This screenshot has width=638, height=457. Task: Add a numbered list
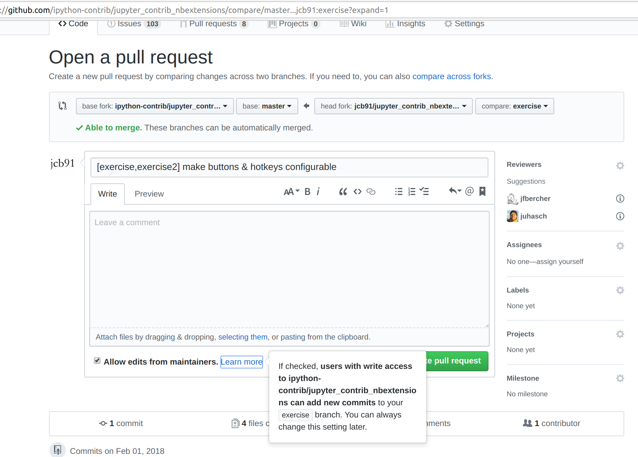point(412,191)
